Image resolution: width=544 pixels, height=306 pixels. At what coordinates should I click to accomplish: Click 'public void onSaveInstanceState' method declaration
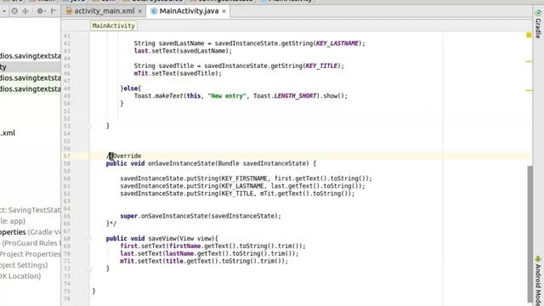[161, 163]
